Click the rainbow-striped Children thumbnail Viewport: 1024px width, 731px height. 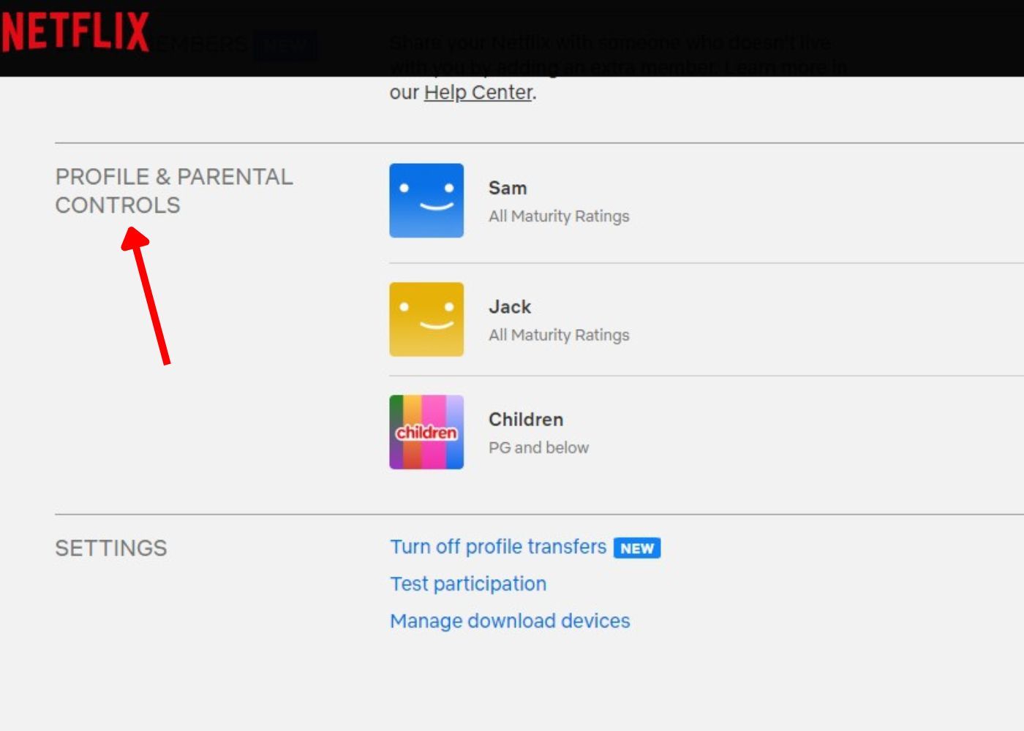(x=426, y=431)
